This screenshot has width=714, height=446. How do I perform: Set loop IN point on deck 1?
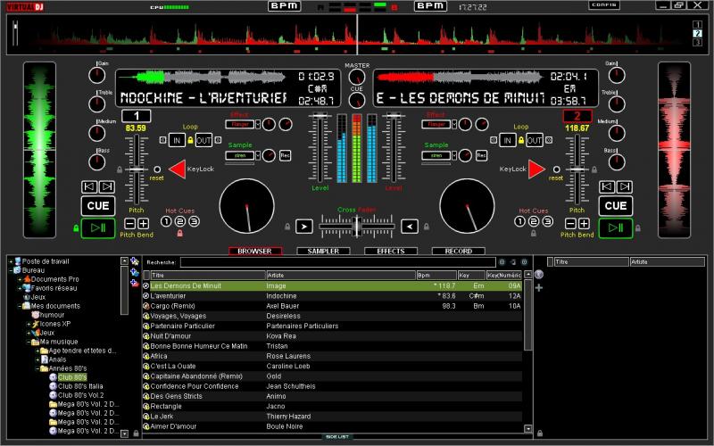(x=177, y=140)
